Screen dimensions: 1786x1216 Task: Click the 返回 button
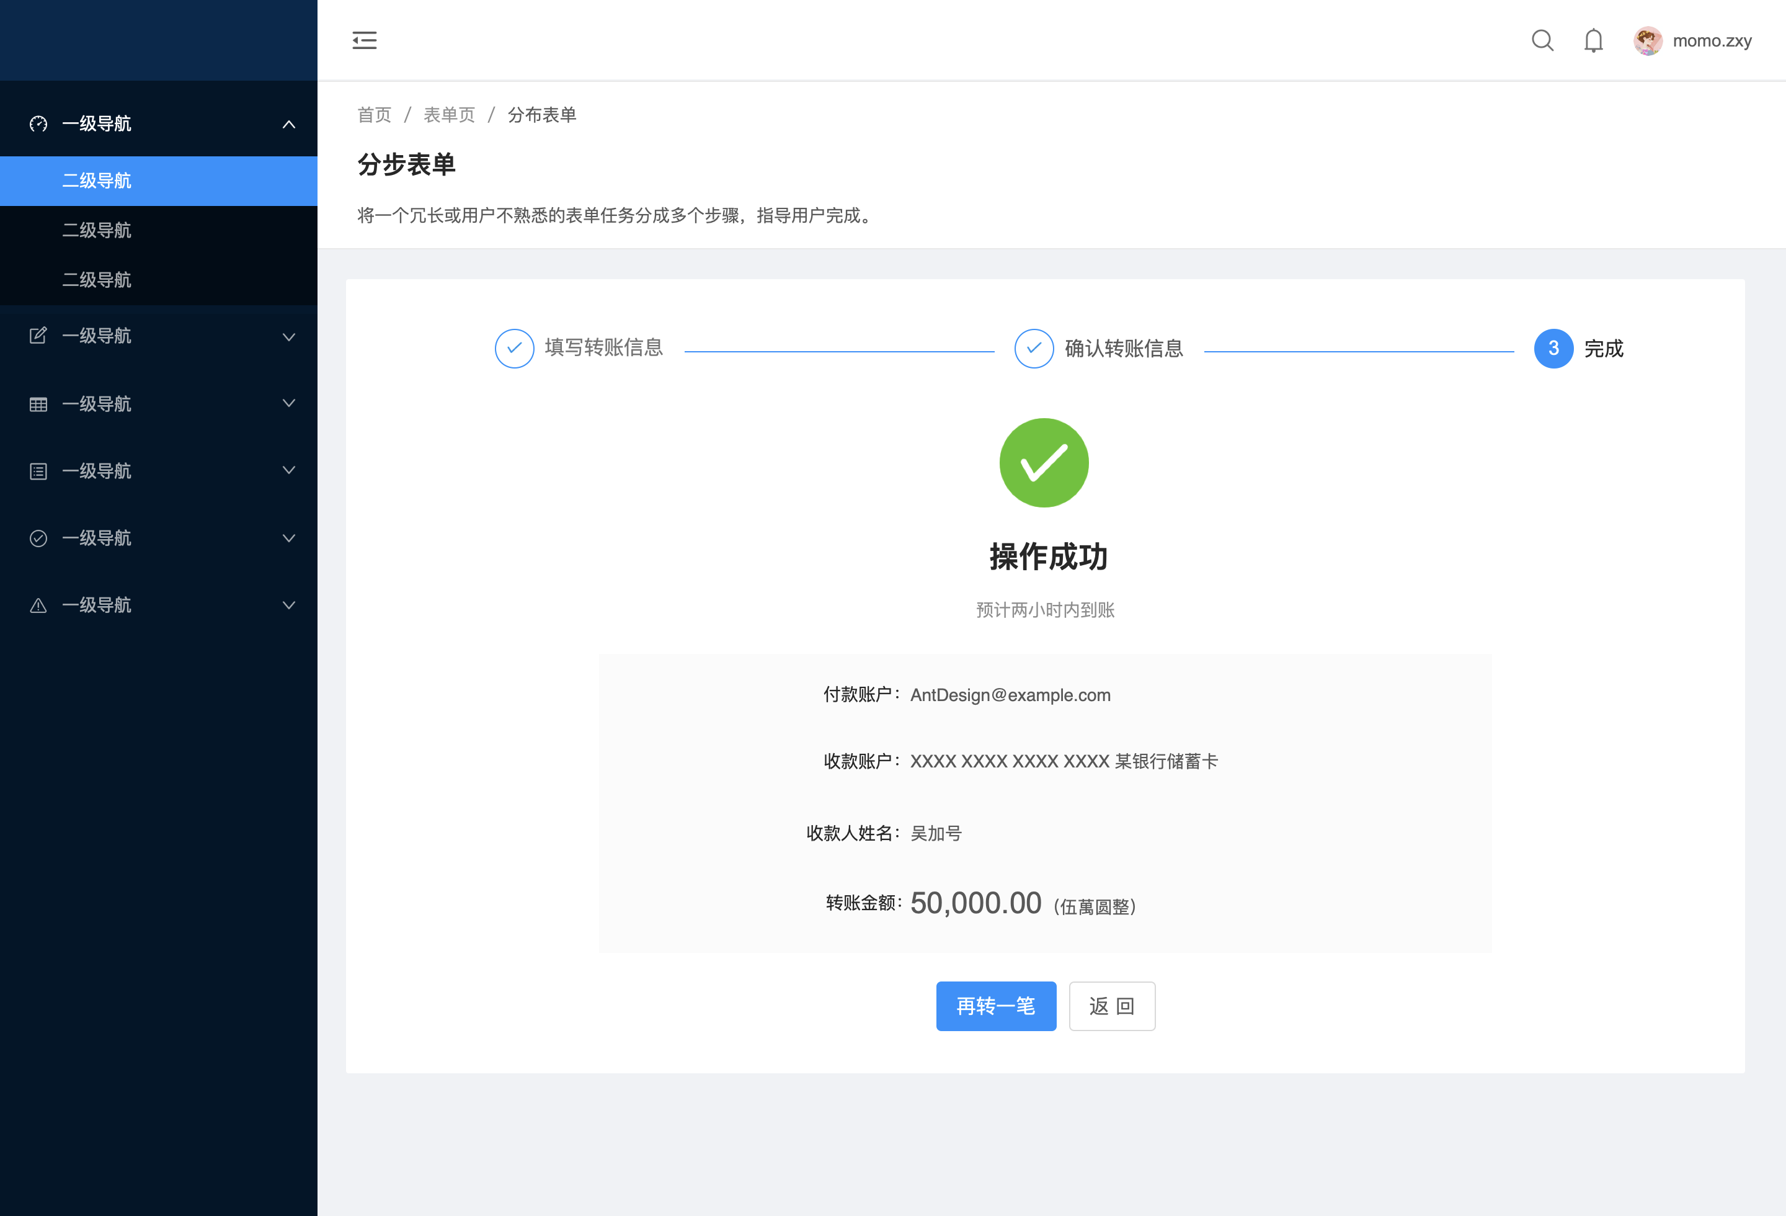(x=1111, y=1006)
